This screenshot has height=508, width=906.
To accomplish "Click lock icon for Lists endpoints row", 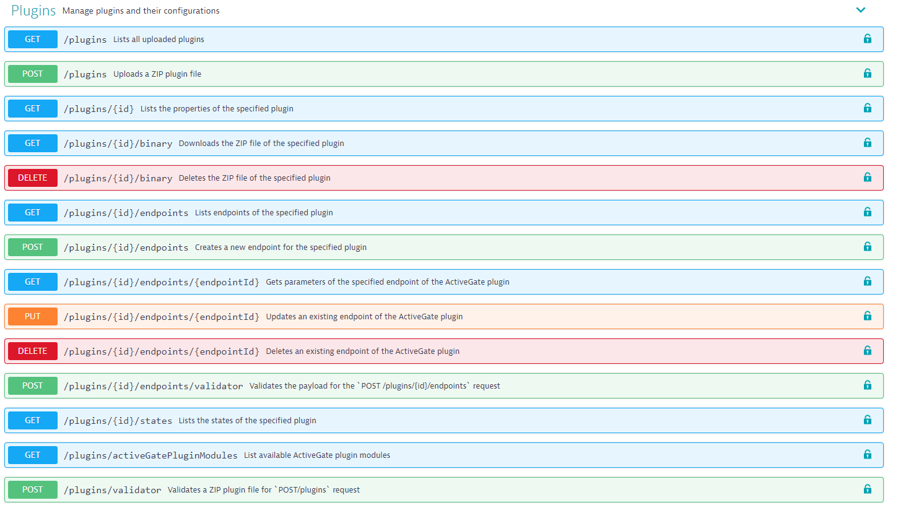I will 868,212.
